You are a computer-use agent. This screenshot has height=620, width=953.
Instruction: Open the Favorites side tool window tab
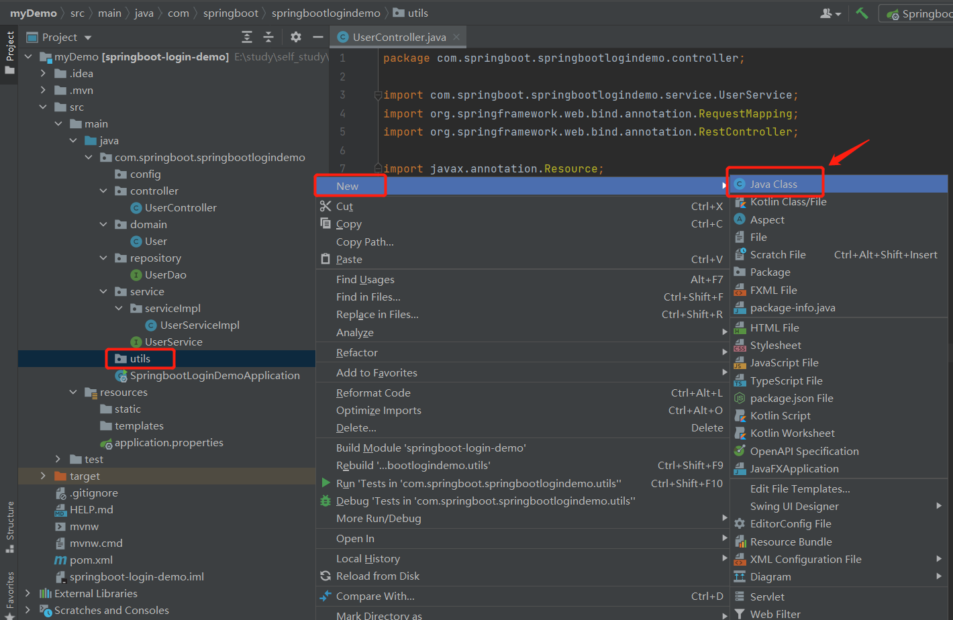tap(9, 594)
